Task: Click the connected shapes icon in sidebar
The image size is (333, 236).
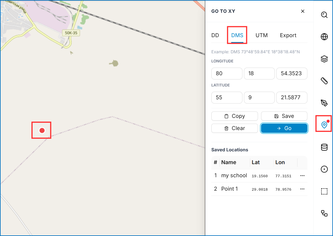Action: pyautogui.click(x=324, y=213)
